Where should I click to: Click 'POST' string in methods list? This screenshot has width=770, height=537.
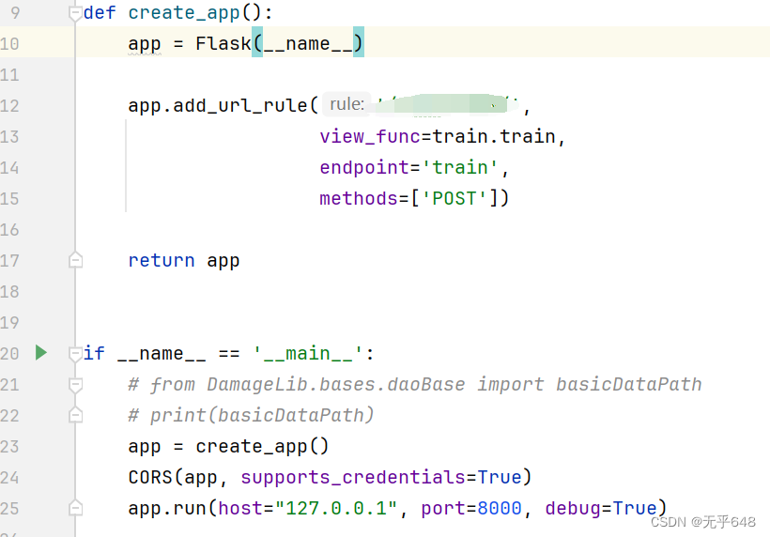(x=454, y=198)
